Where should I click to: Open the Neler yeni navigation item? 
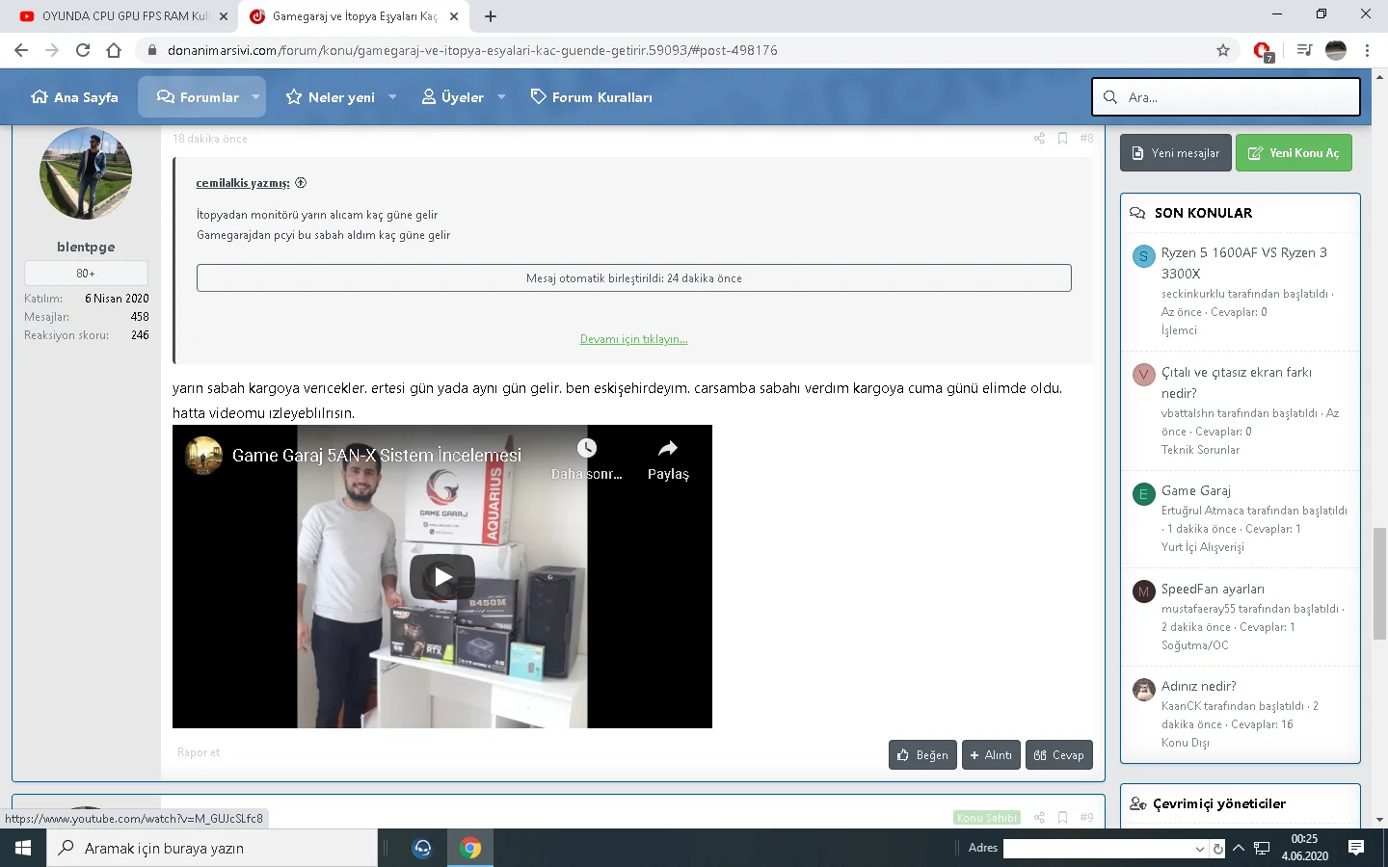click(x=331, y=97)
